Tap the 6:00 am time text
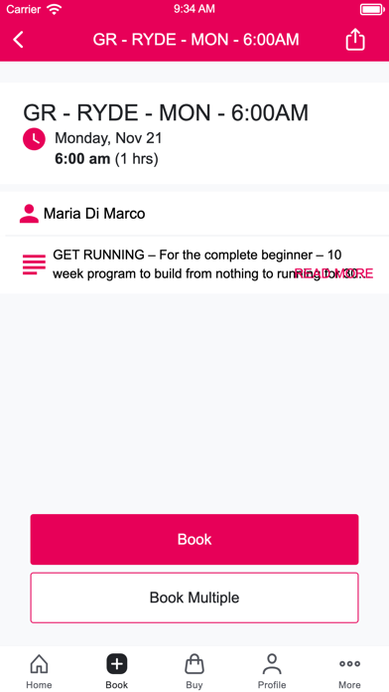 click(82, 158)
